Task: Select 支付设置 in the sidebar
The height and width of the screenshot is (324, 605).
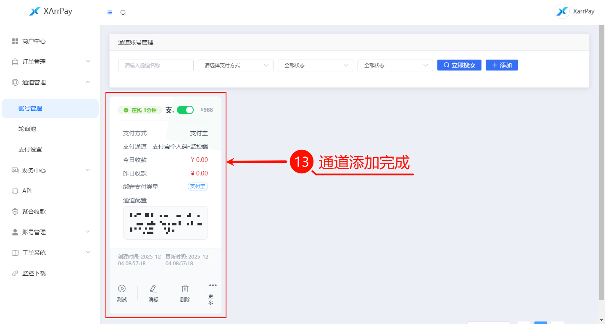Action: (x=30, y=149)
